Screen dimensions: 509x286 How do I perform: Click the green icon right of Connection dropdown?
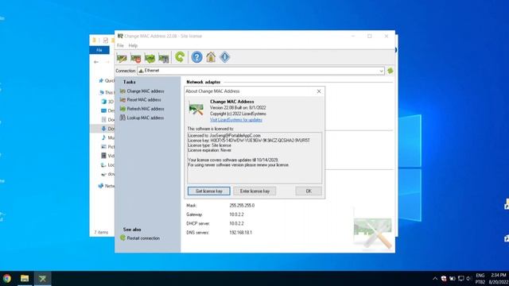coord(390,71)
